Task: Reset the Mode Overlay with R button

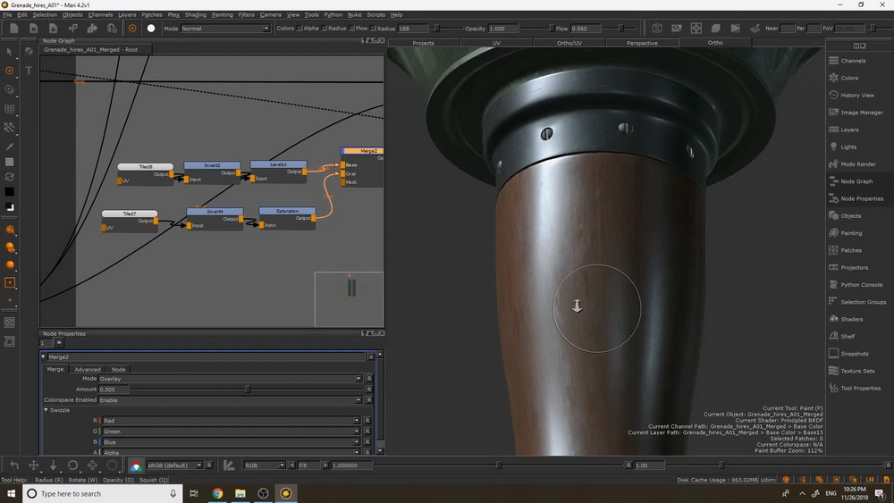Action: coord(369,378)
